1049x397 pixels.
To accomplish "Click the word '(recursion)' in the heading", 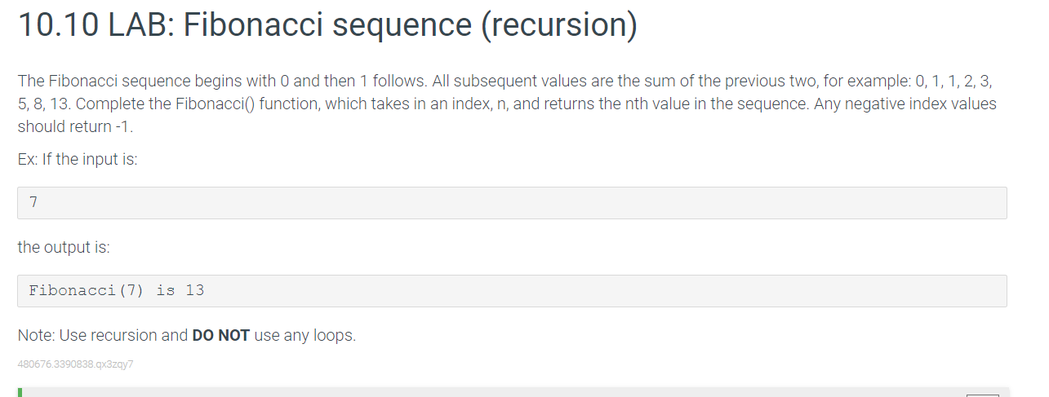I will [x=559, y=26].
